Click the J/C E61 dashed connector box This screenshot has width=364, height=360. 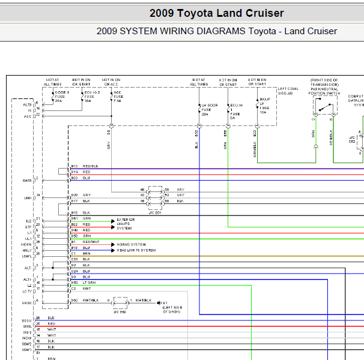[x=155, y=198]
